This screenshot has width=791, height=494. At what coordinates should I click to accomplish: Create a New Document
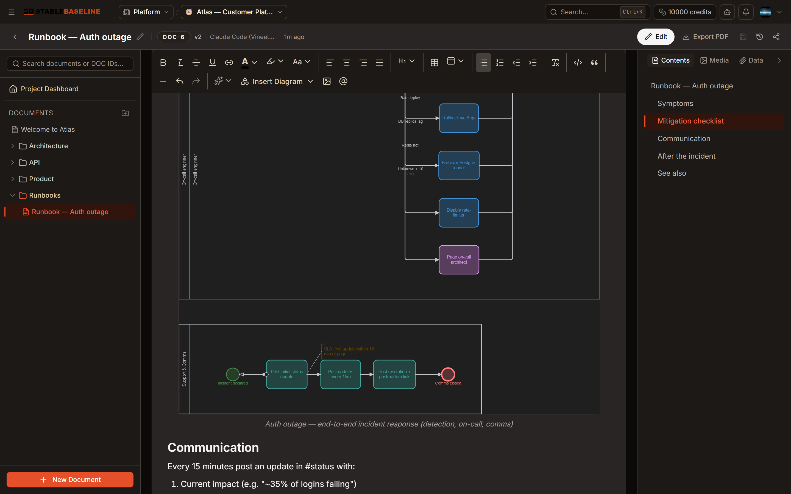click(70, 479)
